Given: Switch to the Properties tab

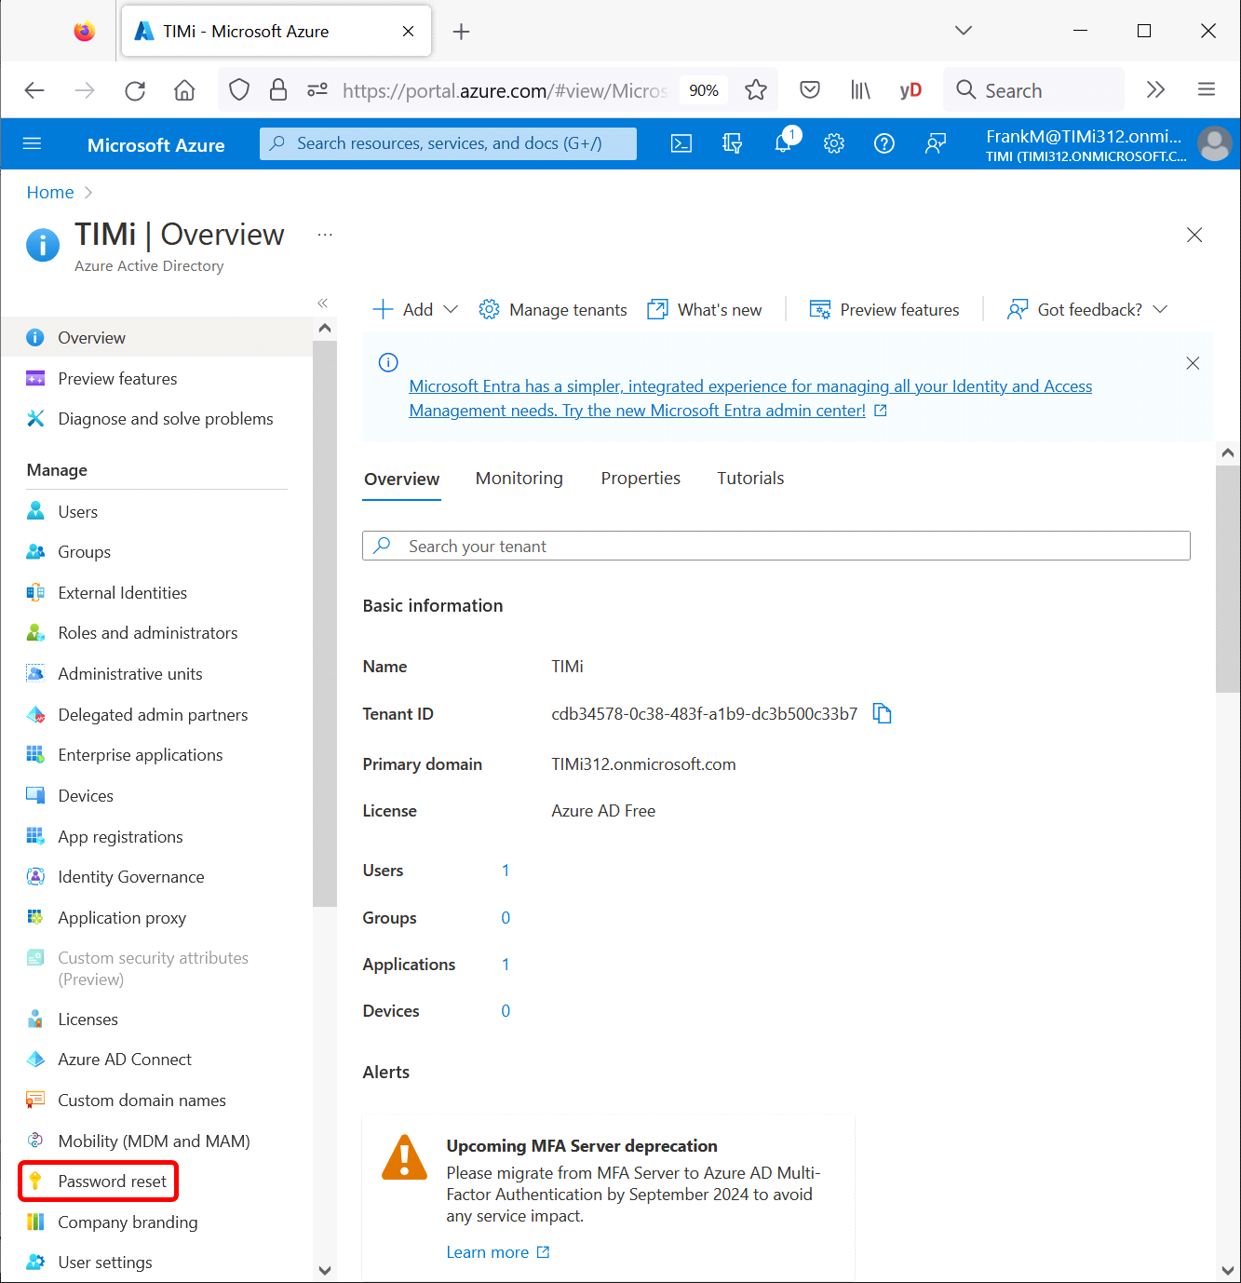Looking at the screenshot, I should pos(641,479).
